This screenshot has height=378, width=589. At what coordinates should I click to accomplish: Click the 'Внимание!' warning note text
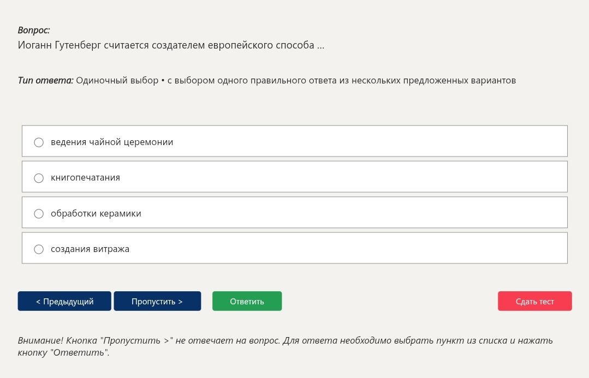coord(285,346)
